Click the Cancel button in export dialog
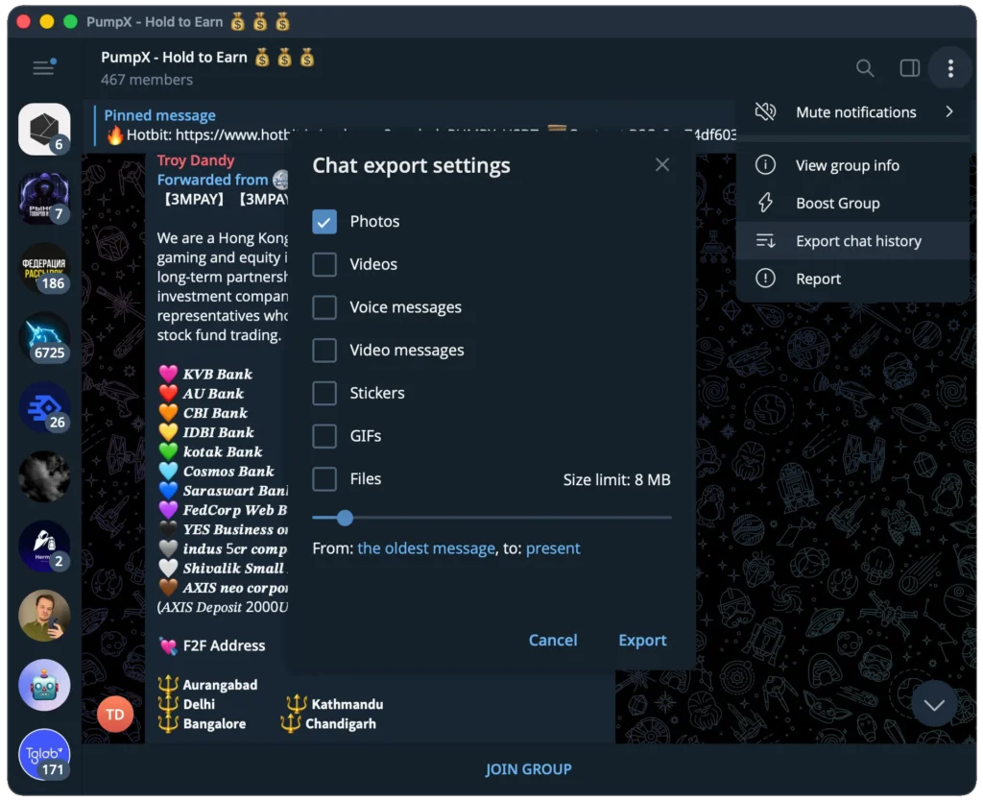 point(552,640)
